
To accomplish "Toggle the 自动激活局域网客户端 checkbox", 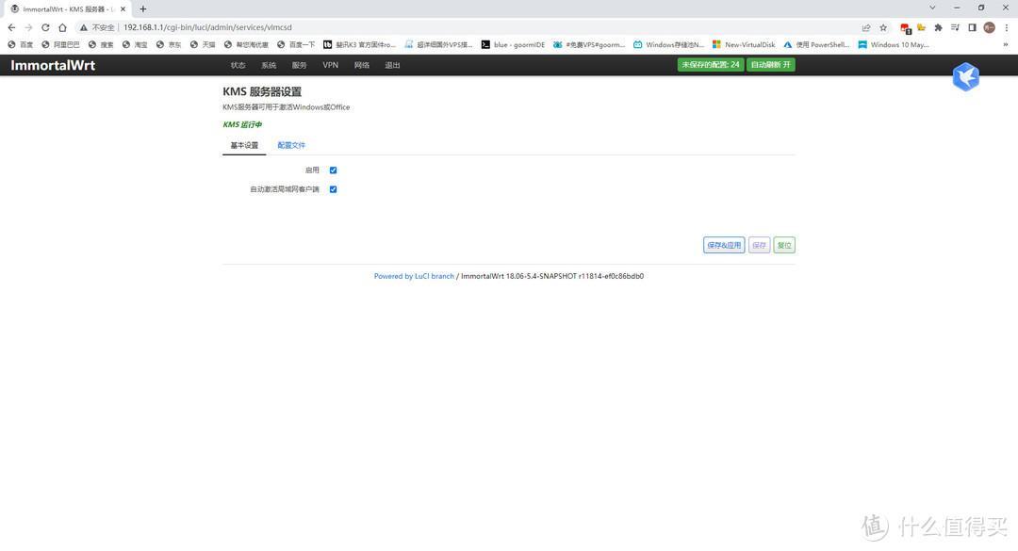I will (x=333, y=189).
